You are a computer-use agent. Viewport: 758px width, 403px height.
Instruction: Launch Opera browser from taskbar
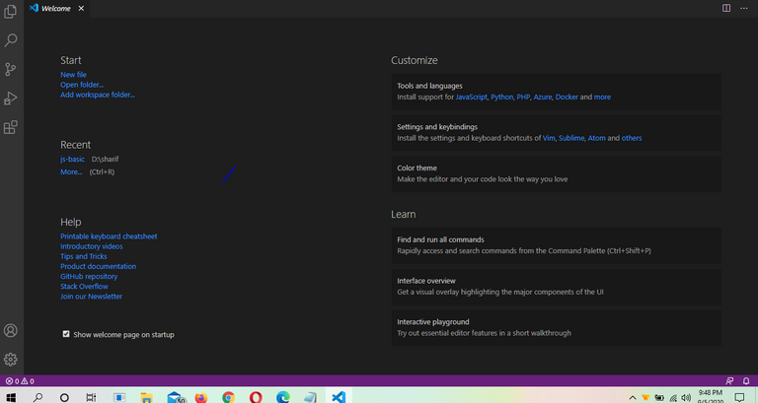pyautogui.click(x=256, y=397)
